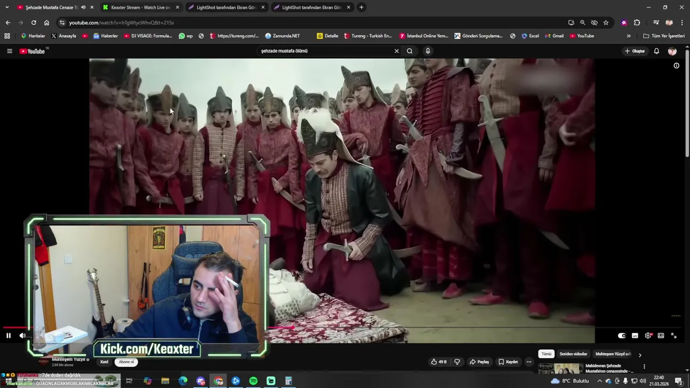This screenshot has height=388, width=690.
Task: Open the bookmarks bar apps grid
Action: [x=7, y=36]
